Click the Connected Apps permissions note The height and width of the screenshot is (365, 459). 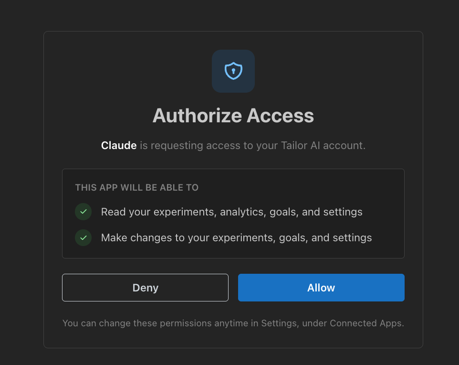click(233, 323)
